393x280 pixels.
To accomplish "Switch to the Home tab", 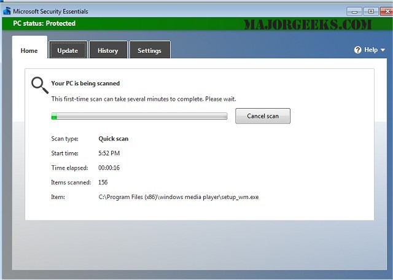I will coord(29,48).
